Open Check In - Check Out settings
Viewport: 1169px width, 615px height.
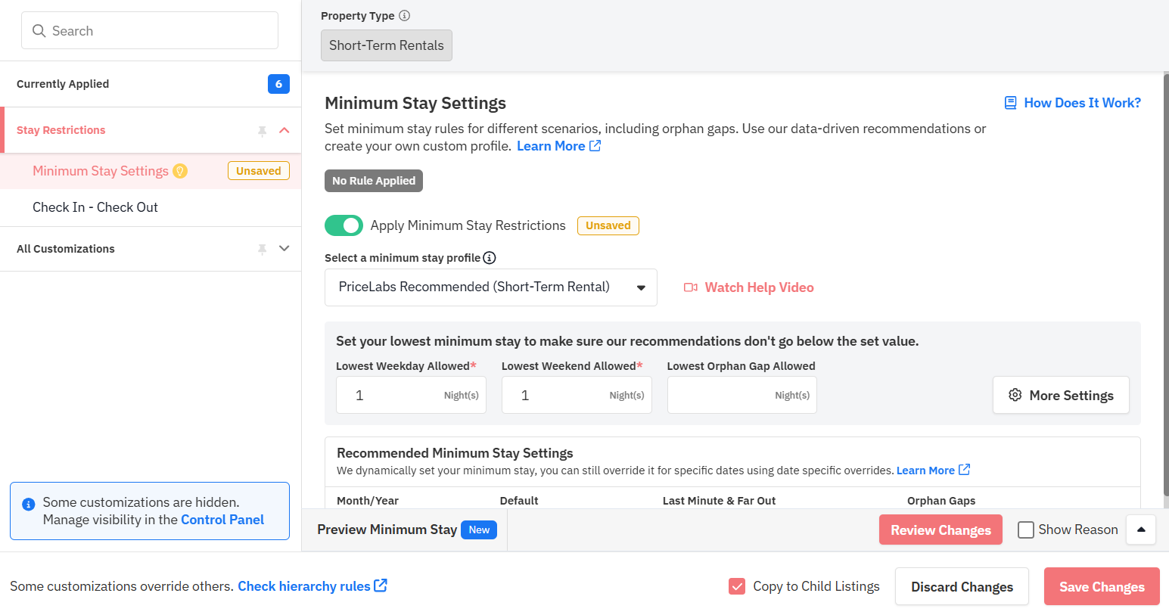tap(95, 207)
